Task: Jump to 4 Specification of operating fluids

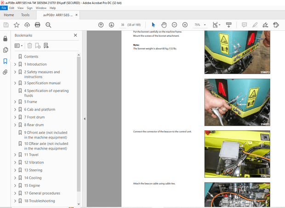Action: click(46, 93)
